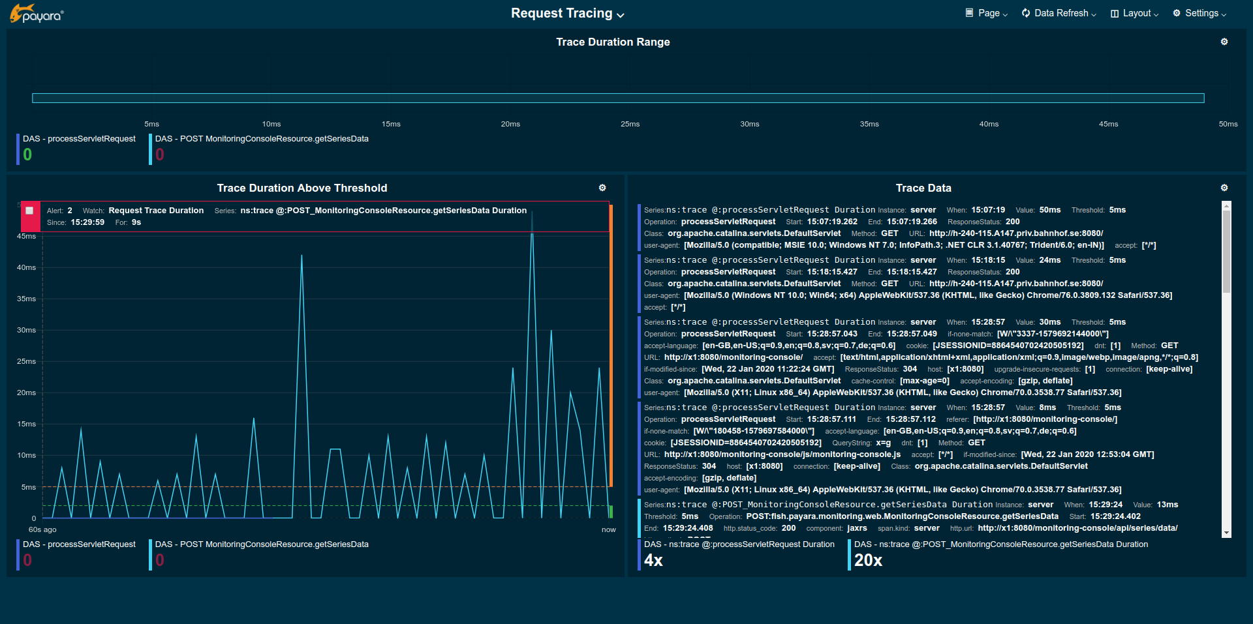1253x624 pixels.
Task: Open the Request Tracing page dropdown
Action: coord(567,13)
